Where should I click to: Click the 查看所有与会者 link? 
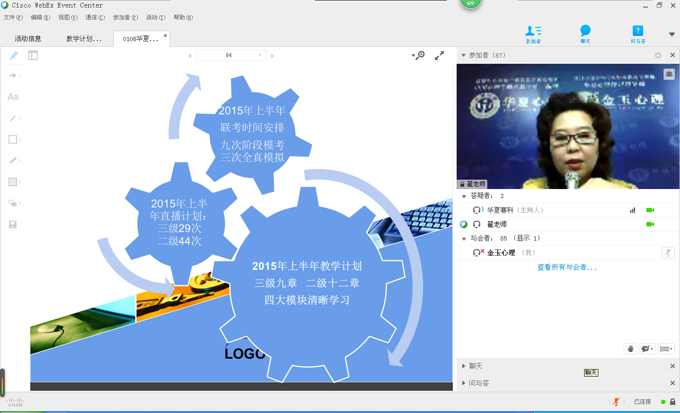(x=567, y=267)
